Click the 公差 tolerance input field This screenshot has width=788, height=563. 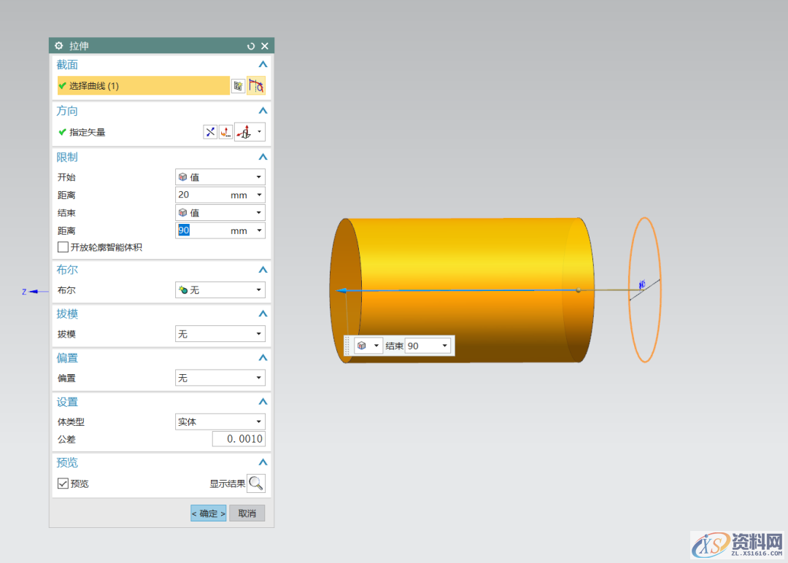point(239,439)
